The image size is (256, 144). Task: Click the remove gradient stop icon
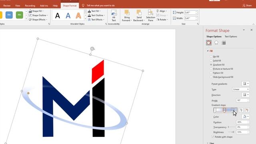(247, 110)
